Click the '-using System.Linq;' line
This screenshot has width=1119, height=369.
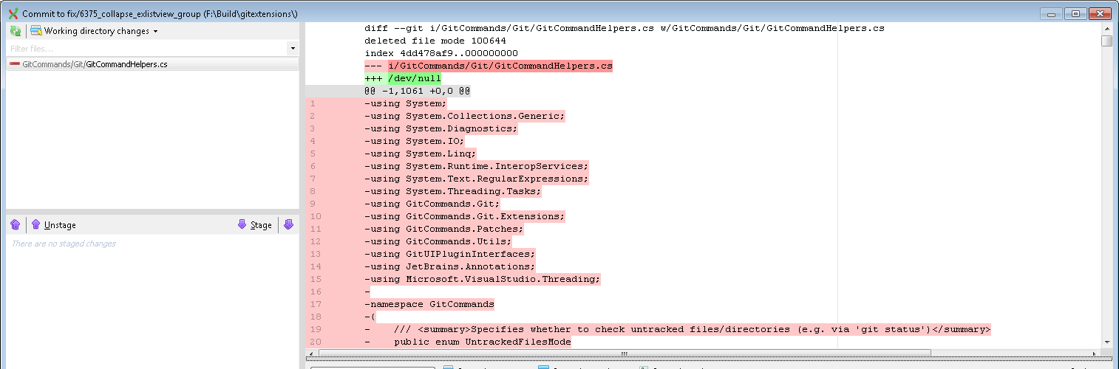pos(421,154)
